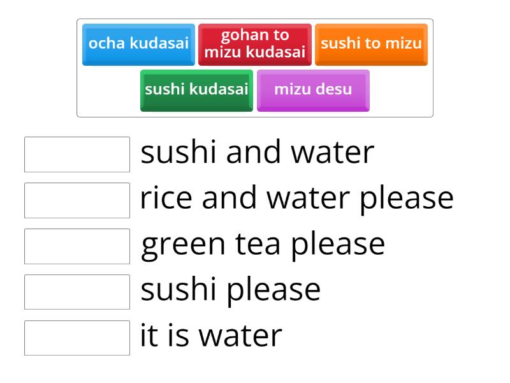Select the red 'gohan to mizu kudasai' tile
The image size is (510, 383).
[255, 44]
